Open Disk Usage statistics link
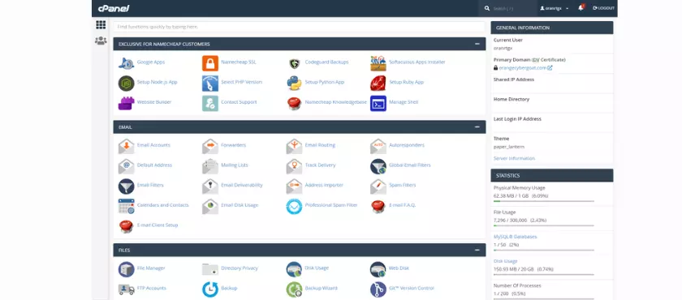Viewport: 682px width, 300px height. pos(505,261)
